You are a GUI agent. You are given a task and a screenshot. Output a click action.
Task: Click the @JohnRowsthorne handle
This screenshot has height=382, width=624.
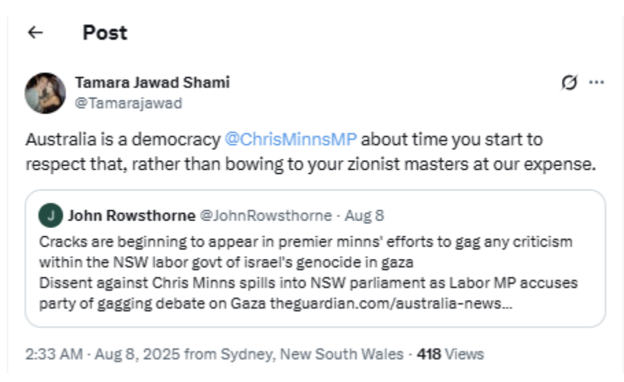click(x=267, y=216)
